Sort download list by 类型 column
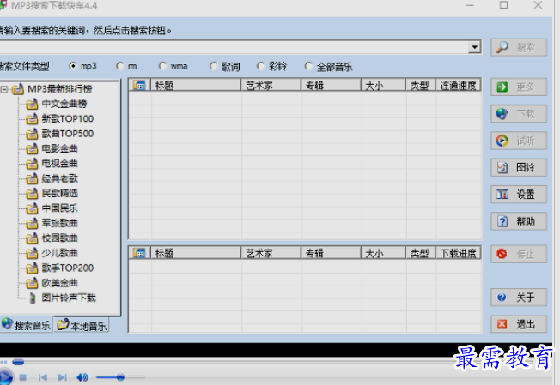 [x=420, y=253]
